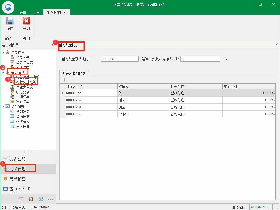Click the 砍价订单 ticket icon
The height and width of the screenshot is (210, 280).
click(x=12, y=101)
